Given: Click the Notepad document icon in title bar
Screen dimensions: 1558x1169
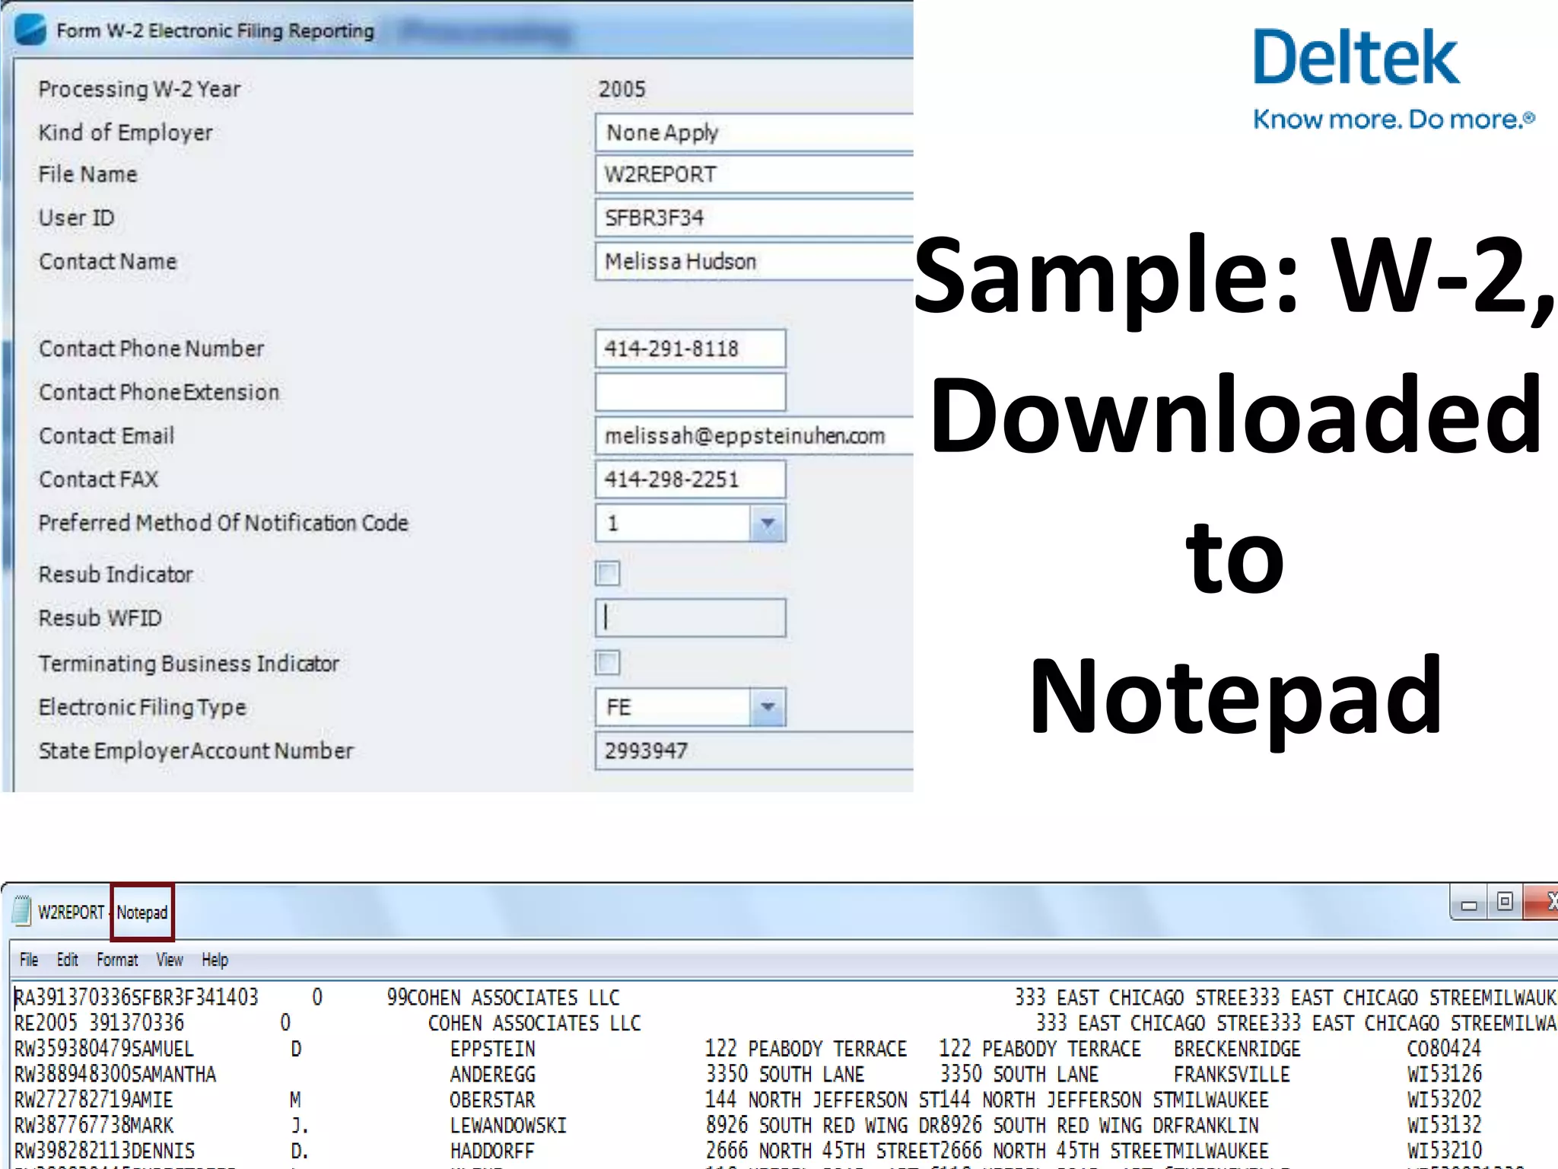Looking at the screenshot, I should coord(23,911).
